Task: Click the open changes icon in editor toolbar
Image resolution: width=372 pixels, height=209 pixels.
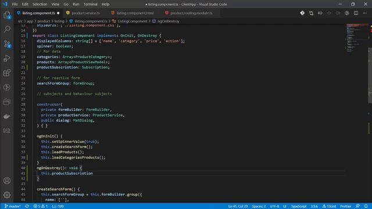Action: pos(311,13)
